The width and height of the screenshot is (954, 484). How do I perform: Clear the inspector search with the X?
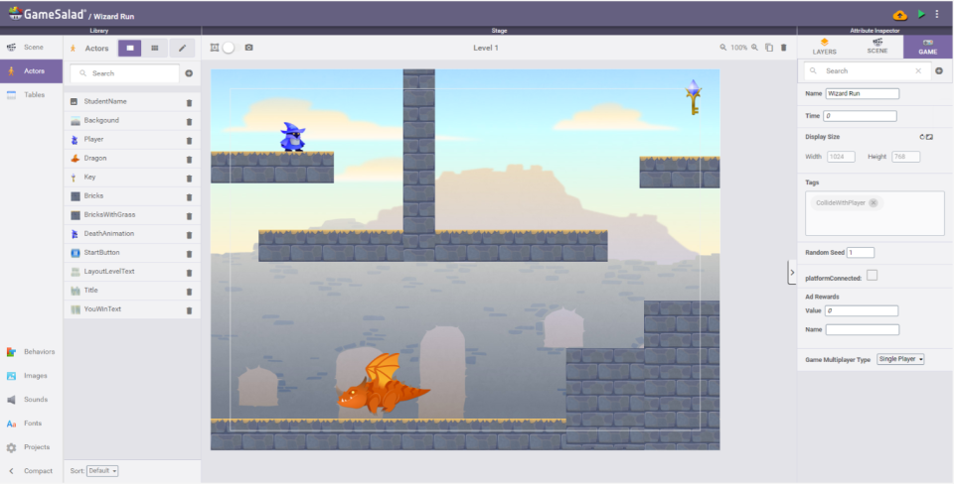coord(918,71)
